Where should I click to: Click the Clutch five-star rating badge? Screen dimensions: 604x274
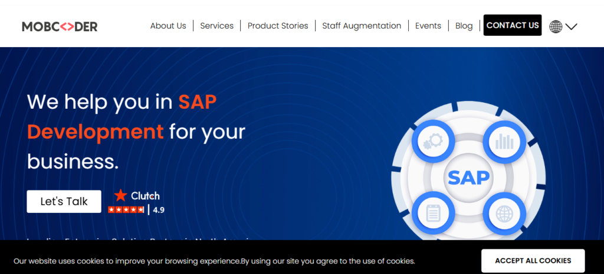[126, 210]
